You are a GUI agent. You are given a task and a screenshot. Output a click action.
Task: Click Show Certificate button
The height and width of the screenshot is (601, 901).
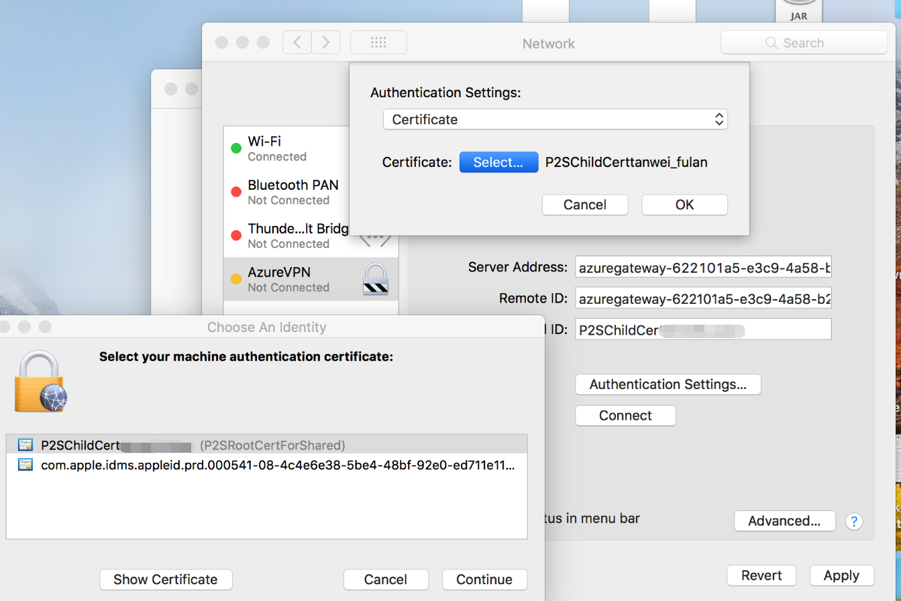click(166, 580)
